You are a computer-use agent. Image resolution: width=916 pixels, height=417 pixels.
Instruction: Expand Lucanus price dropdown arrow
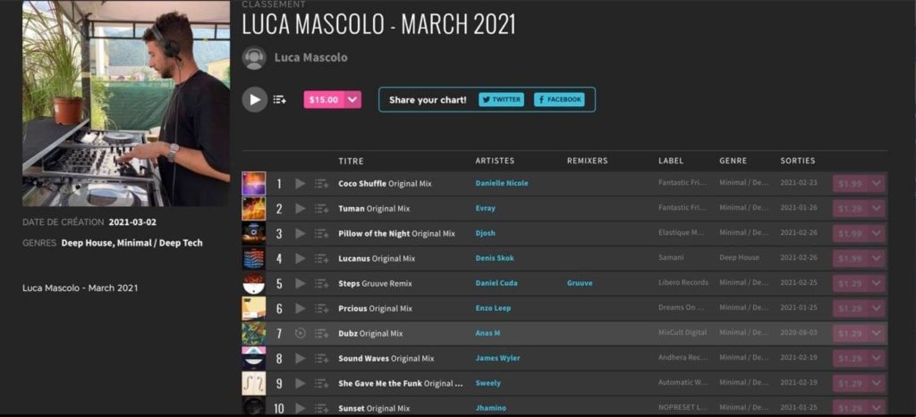tap(876, 258)
